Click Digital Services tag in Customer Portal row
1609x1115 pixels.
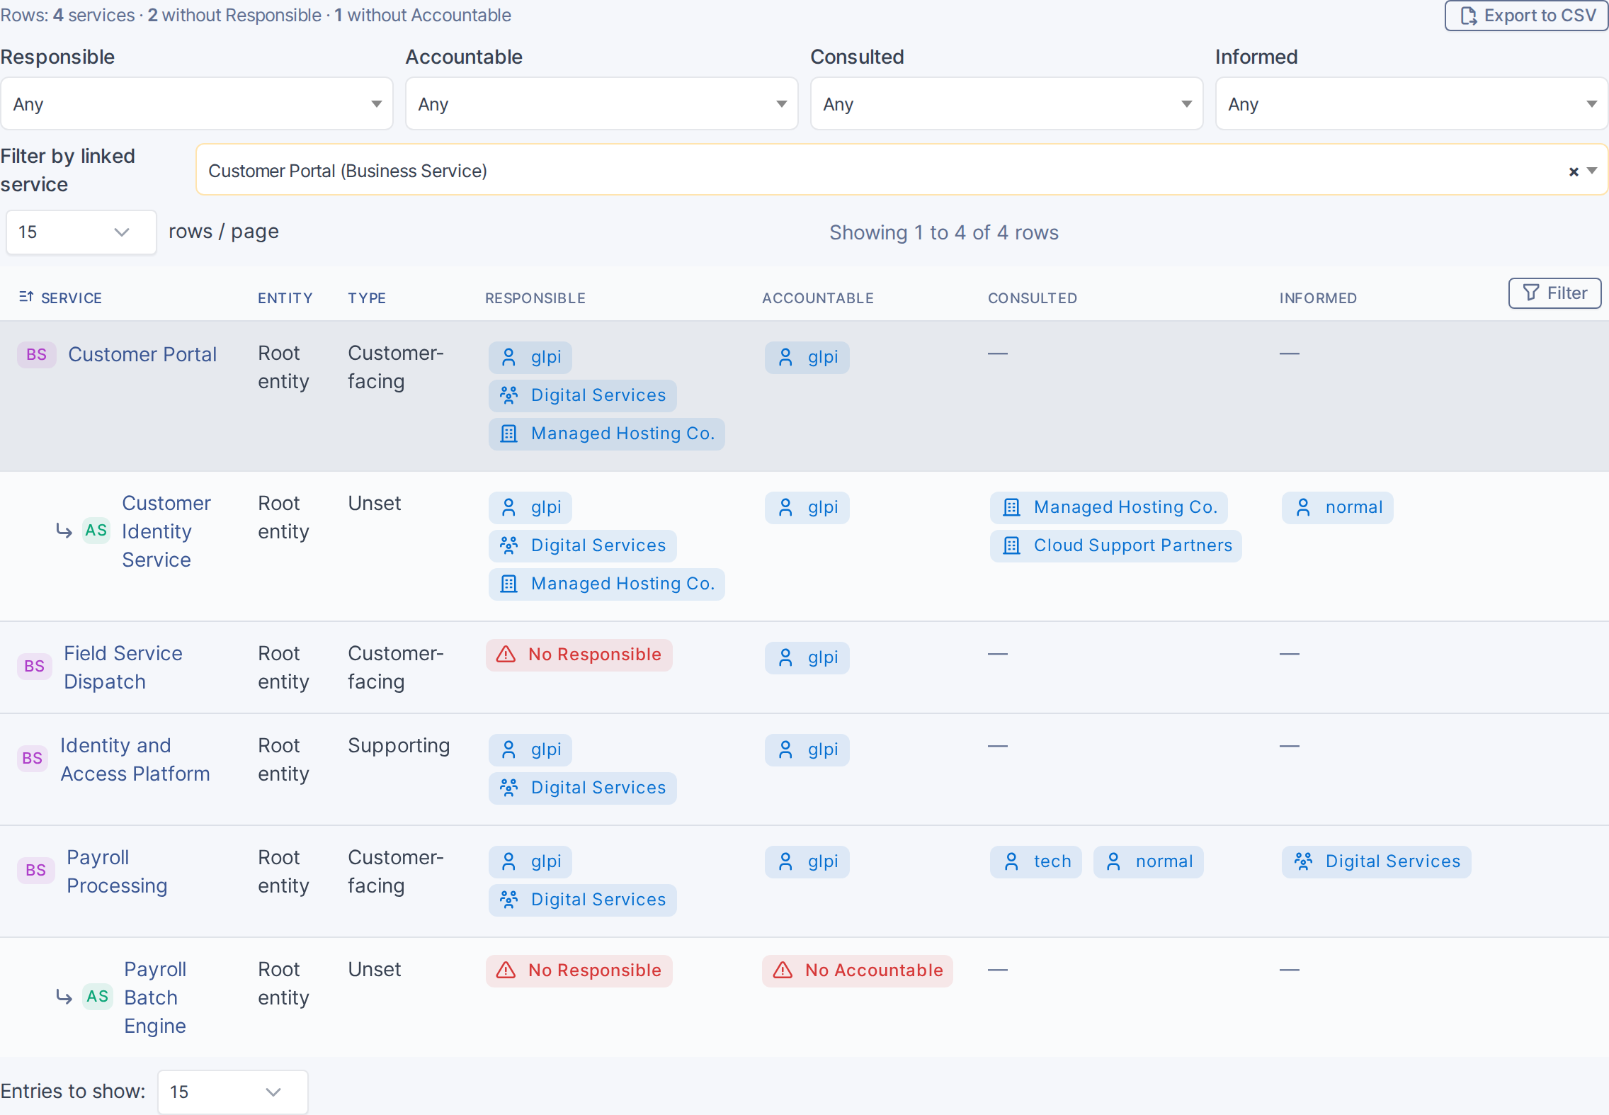[582, 395]
